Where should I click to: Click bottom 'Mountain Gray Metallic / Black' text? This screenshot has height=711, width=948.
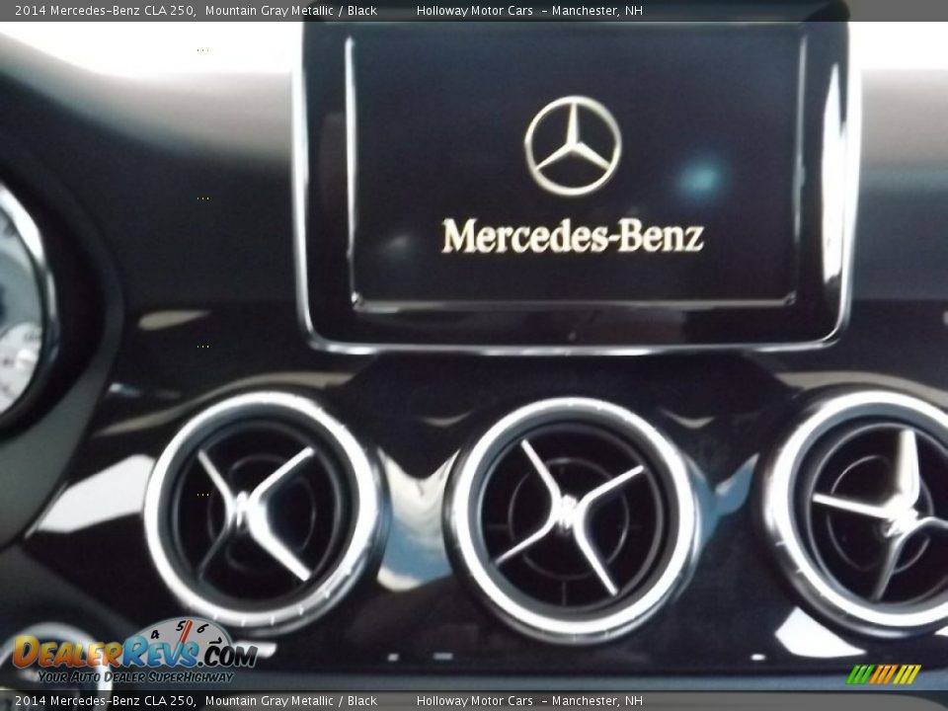290,701
